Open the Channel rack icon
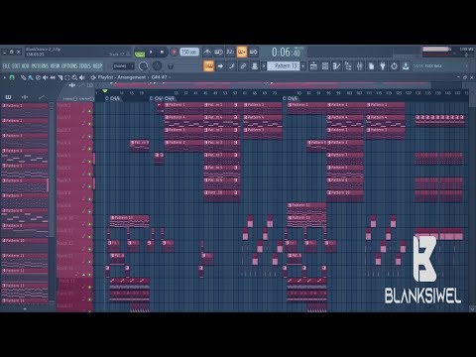The width and height of the screenshot is (476, 357). 325,66
